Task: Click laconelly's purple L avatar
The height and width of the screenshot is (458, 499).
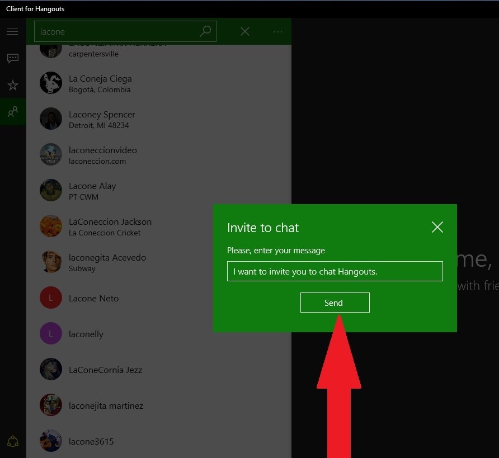Action: point(50,333)
